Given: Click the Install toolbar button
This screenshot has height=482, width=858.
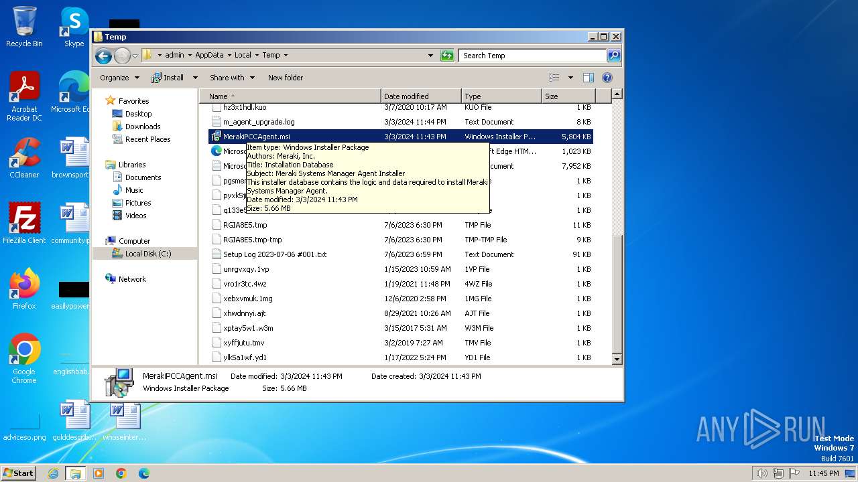Looking at the screenshot, I should tap(168, 78).
